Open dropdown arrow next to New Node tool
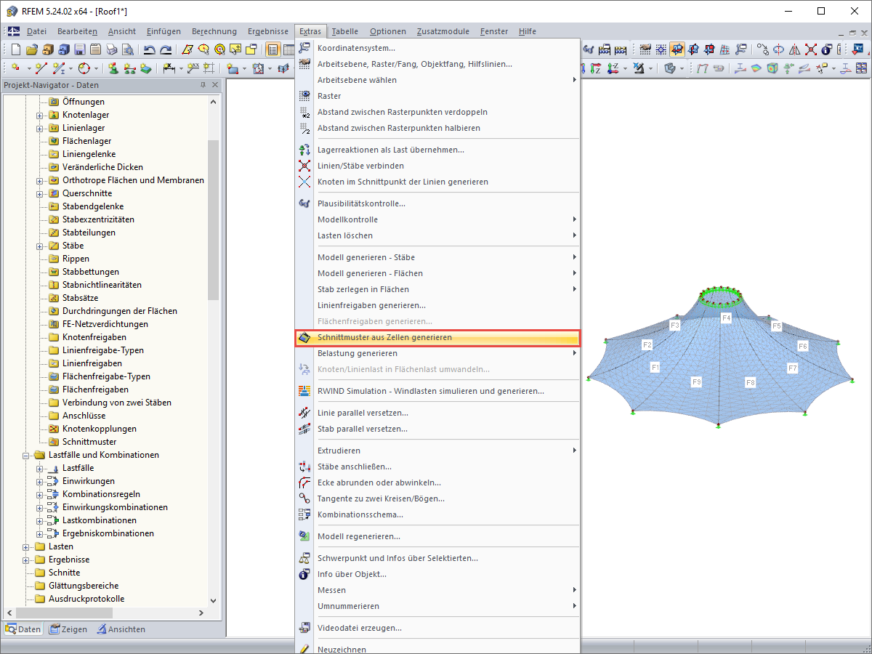 point(29,68)
